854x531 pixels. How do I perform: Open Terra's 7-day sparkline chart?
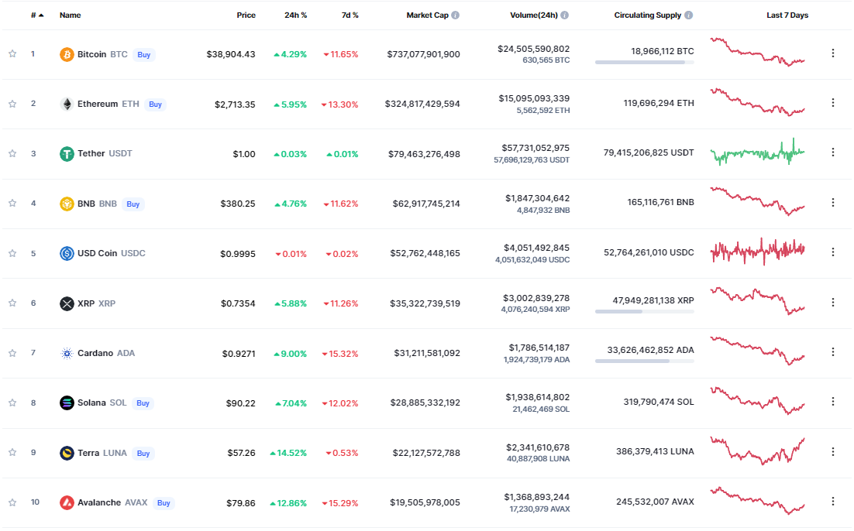(758, 451)
